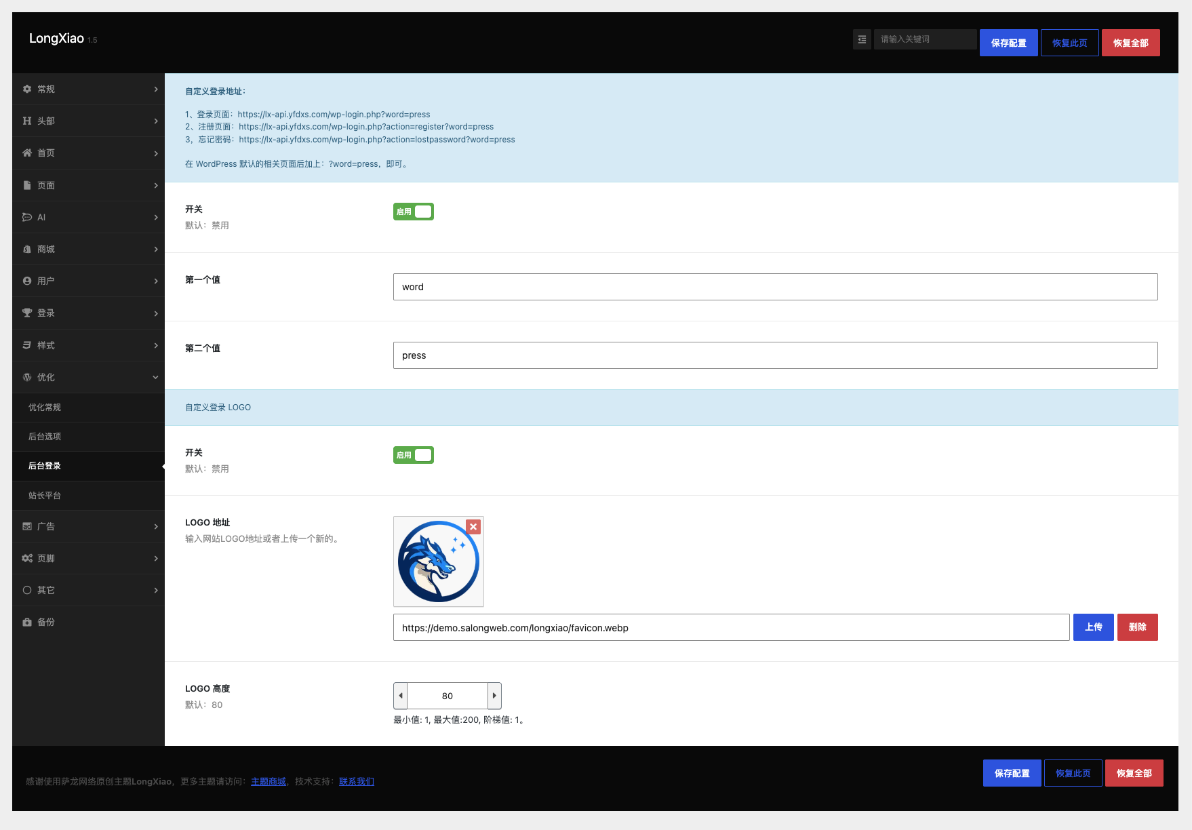The height and width of the screenshot is (830, 1192).
Task: Expand the 商城 section chevron
Action: point(156,249)
